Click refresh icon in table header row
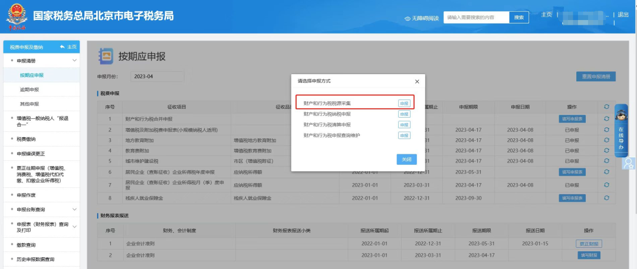The image size is (637, 269). (x=606, y=107)
